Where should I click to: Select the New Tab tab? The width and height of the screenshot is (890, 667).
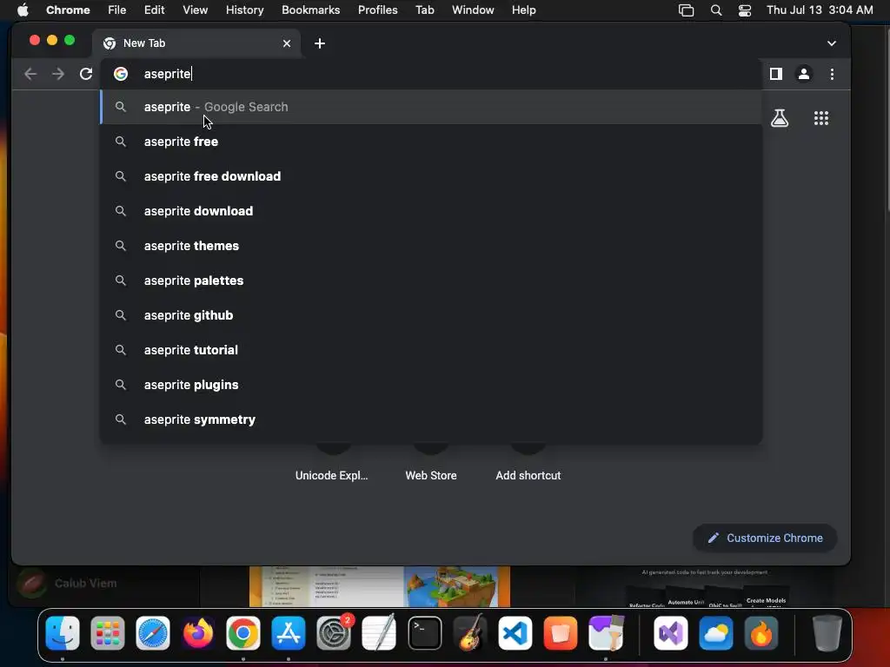click(196, 43)
